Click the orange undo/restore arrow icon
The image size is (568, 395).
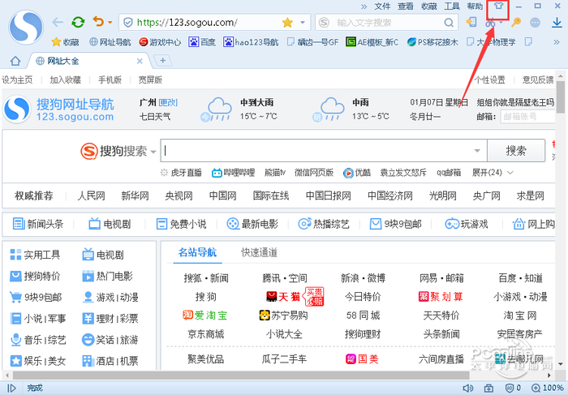pyautogui.click(x=98, y=22)
